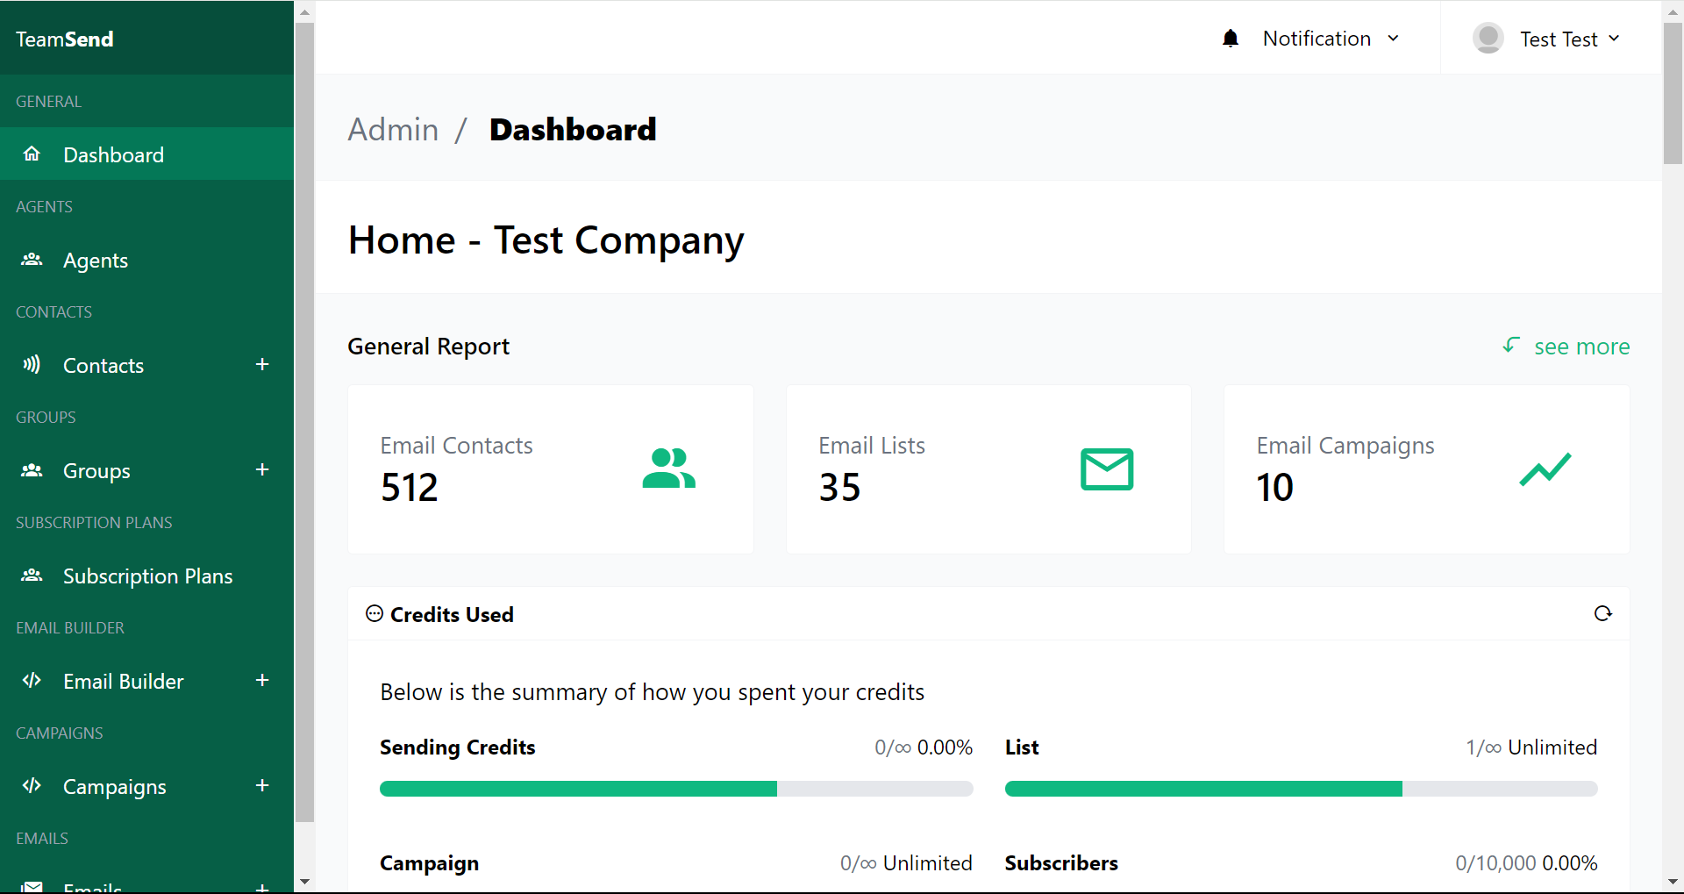Click the notification bell icon
Image resolution: width=1684 pixels, height=894 pixels.
[1231, 39]
